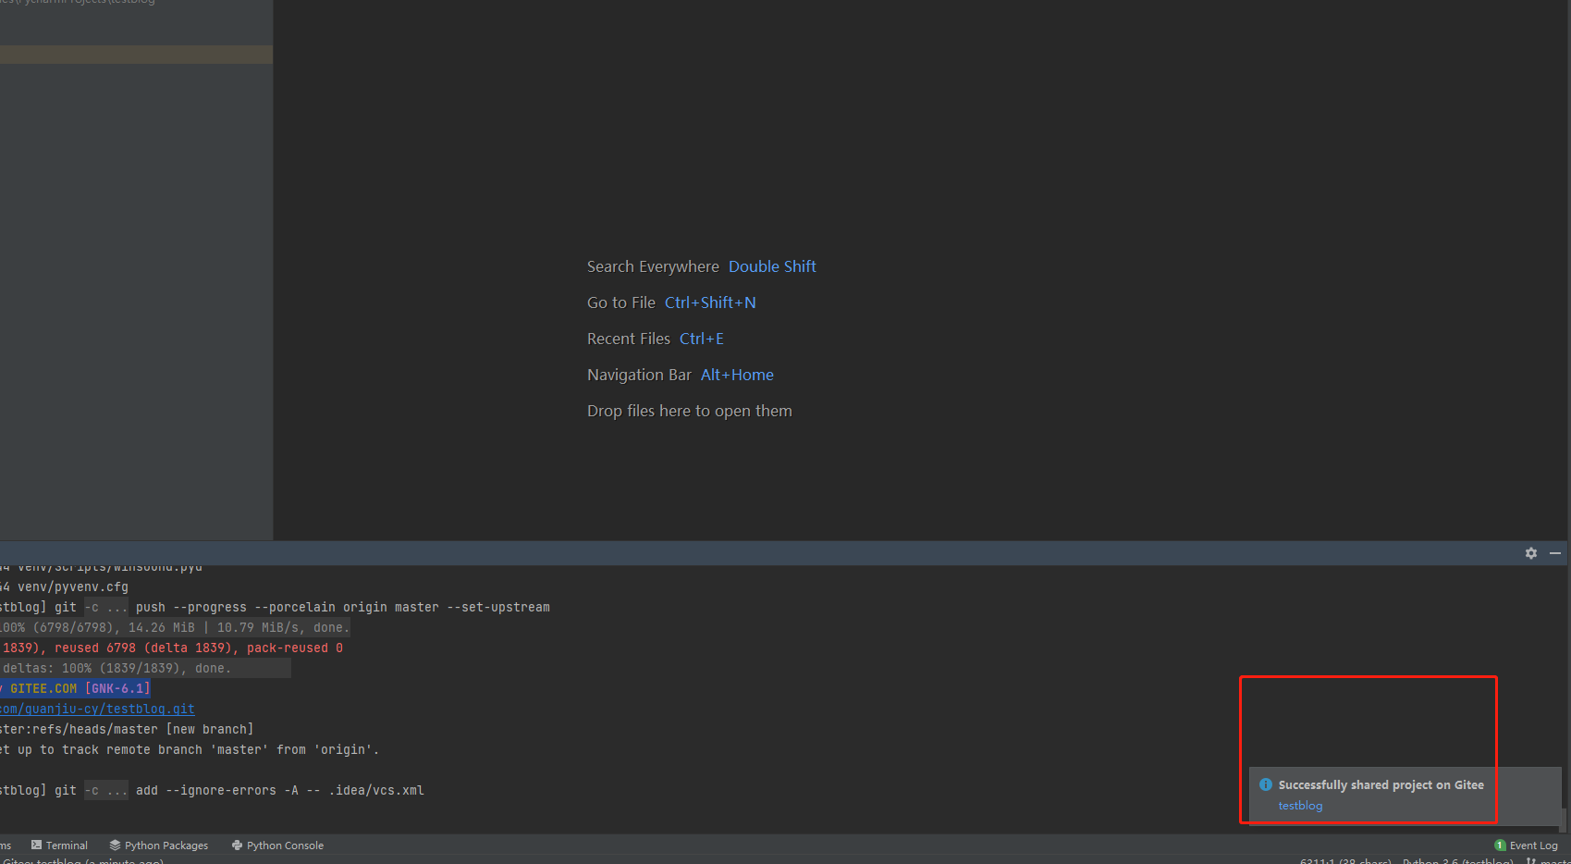
Task: Click the Ctrl+Shift+N Go to File shortcut
Action: click(x=710, y=302)
